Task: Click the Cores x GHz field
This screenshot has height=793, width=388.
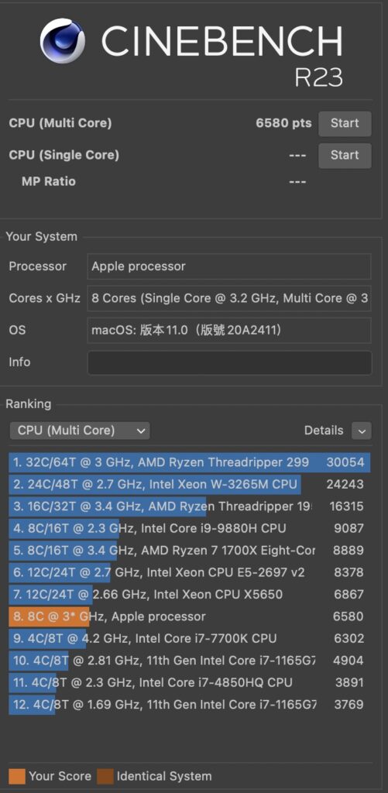Action: pos(230,298)
